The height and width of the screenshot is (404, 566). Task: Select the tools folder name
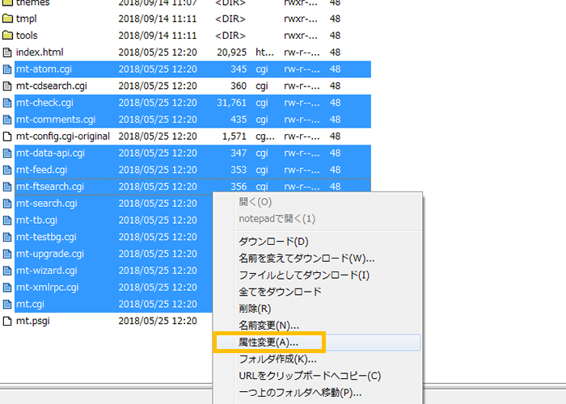pyautogui.click(x=27, y=36)
